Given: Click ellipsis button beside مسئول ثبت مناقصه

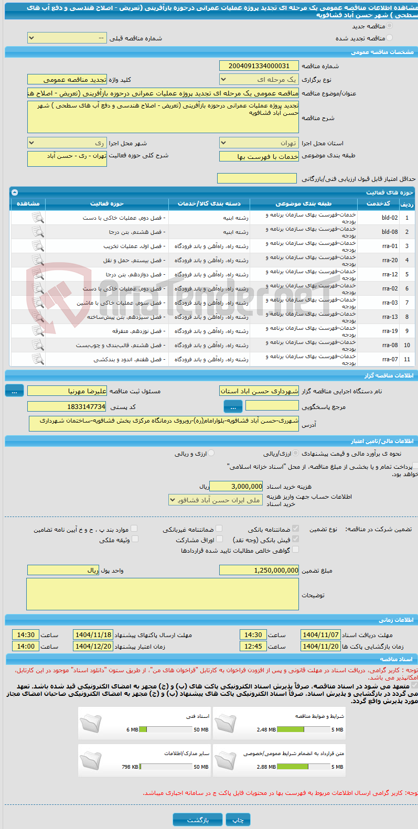Looking at the screenshot, I should point(15,391).
